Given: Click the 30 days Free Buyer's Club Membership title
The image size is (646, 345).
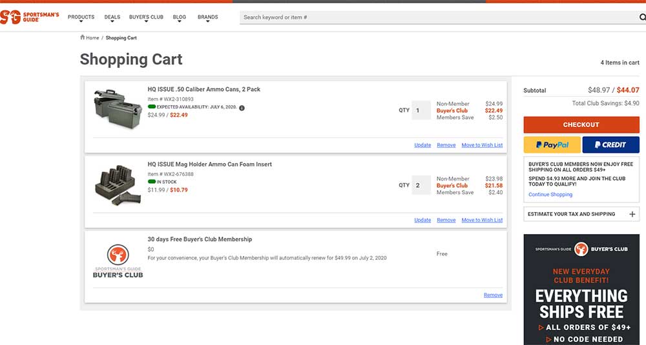Looking at the screenshot, I should click(x=200, y=239).
